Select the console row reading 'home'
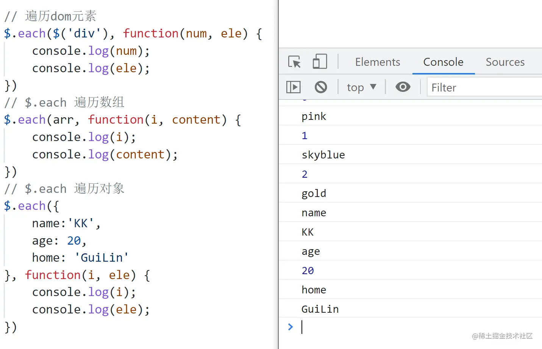Viewport: 542px width, 349px height. point(410,290)
